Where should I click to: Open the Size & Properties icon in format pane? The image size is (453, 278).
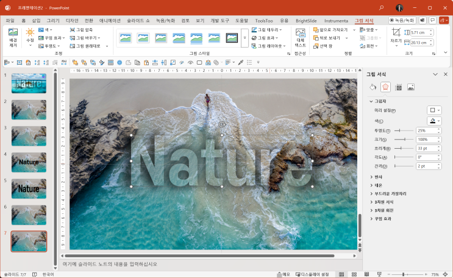tap(398, 87)
